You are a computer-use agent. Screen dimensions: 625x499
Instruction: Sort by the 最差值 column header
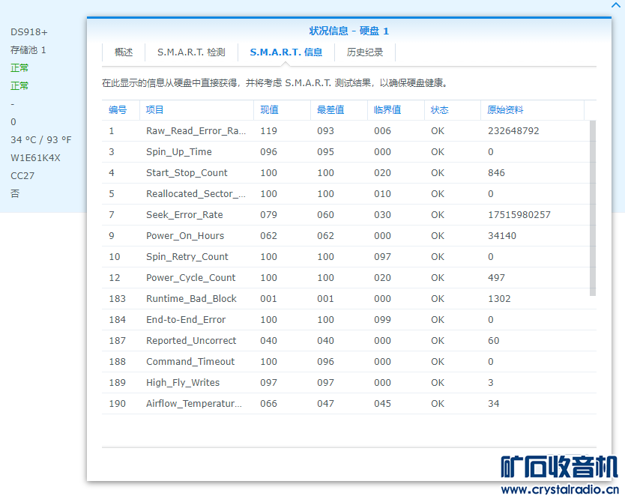coord(339,110)
